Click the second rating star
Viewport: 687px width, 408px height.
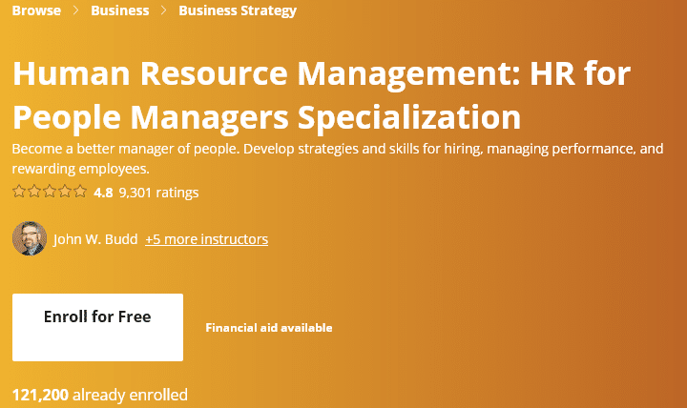34,192
